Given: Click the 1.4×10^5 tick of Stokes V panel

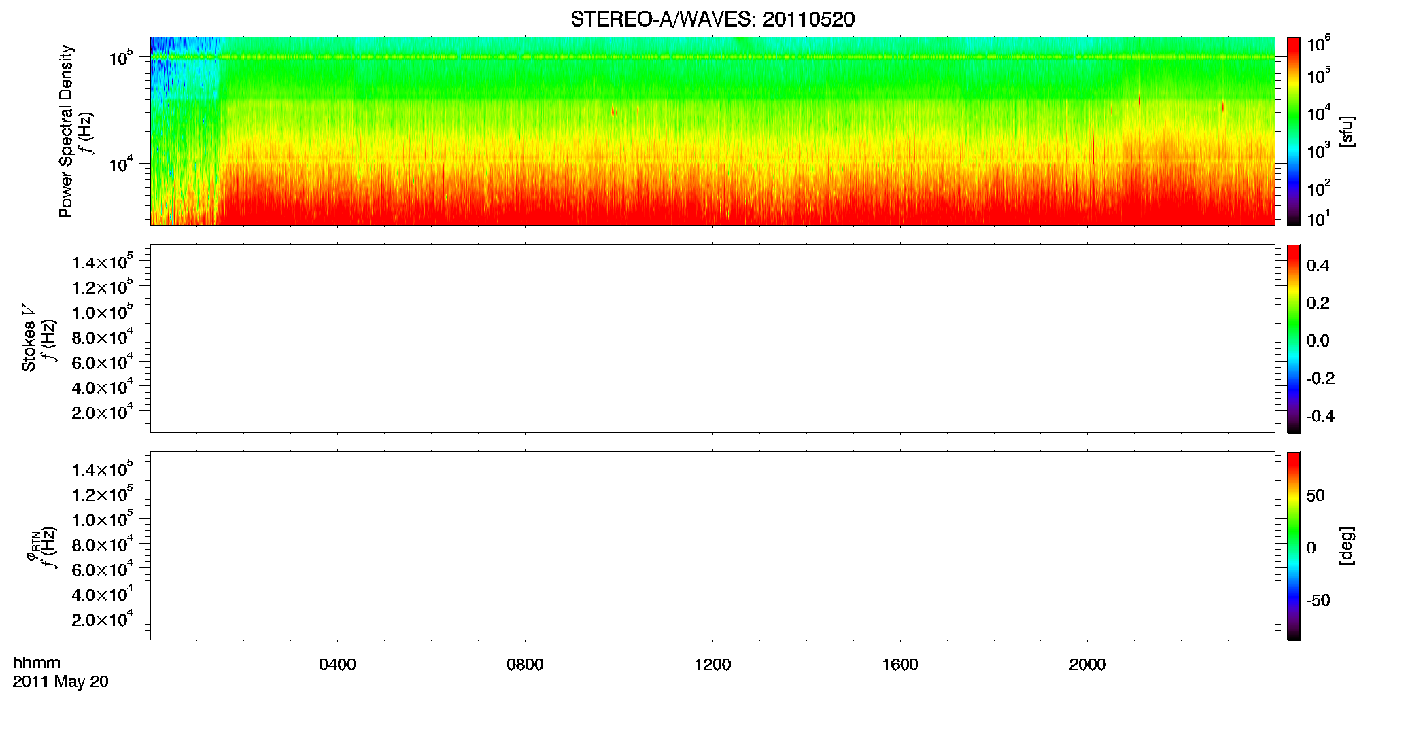Looking at the screenshot, I should tap(103, 262).
